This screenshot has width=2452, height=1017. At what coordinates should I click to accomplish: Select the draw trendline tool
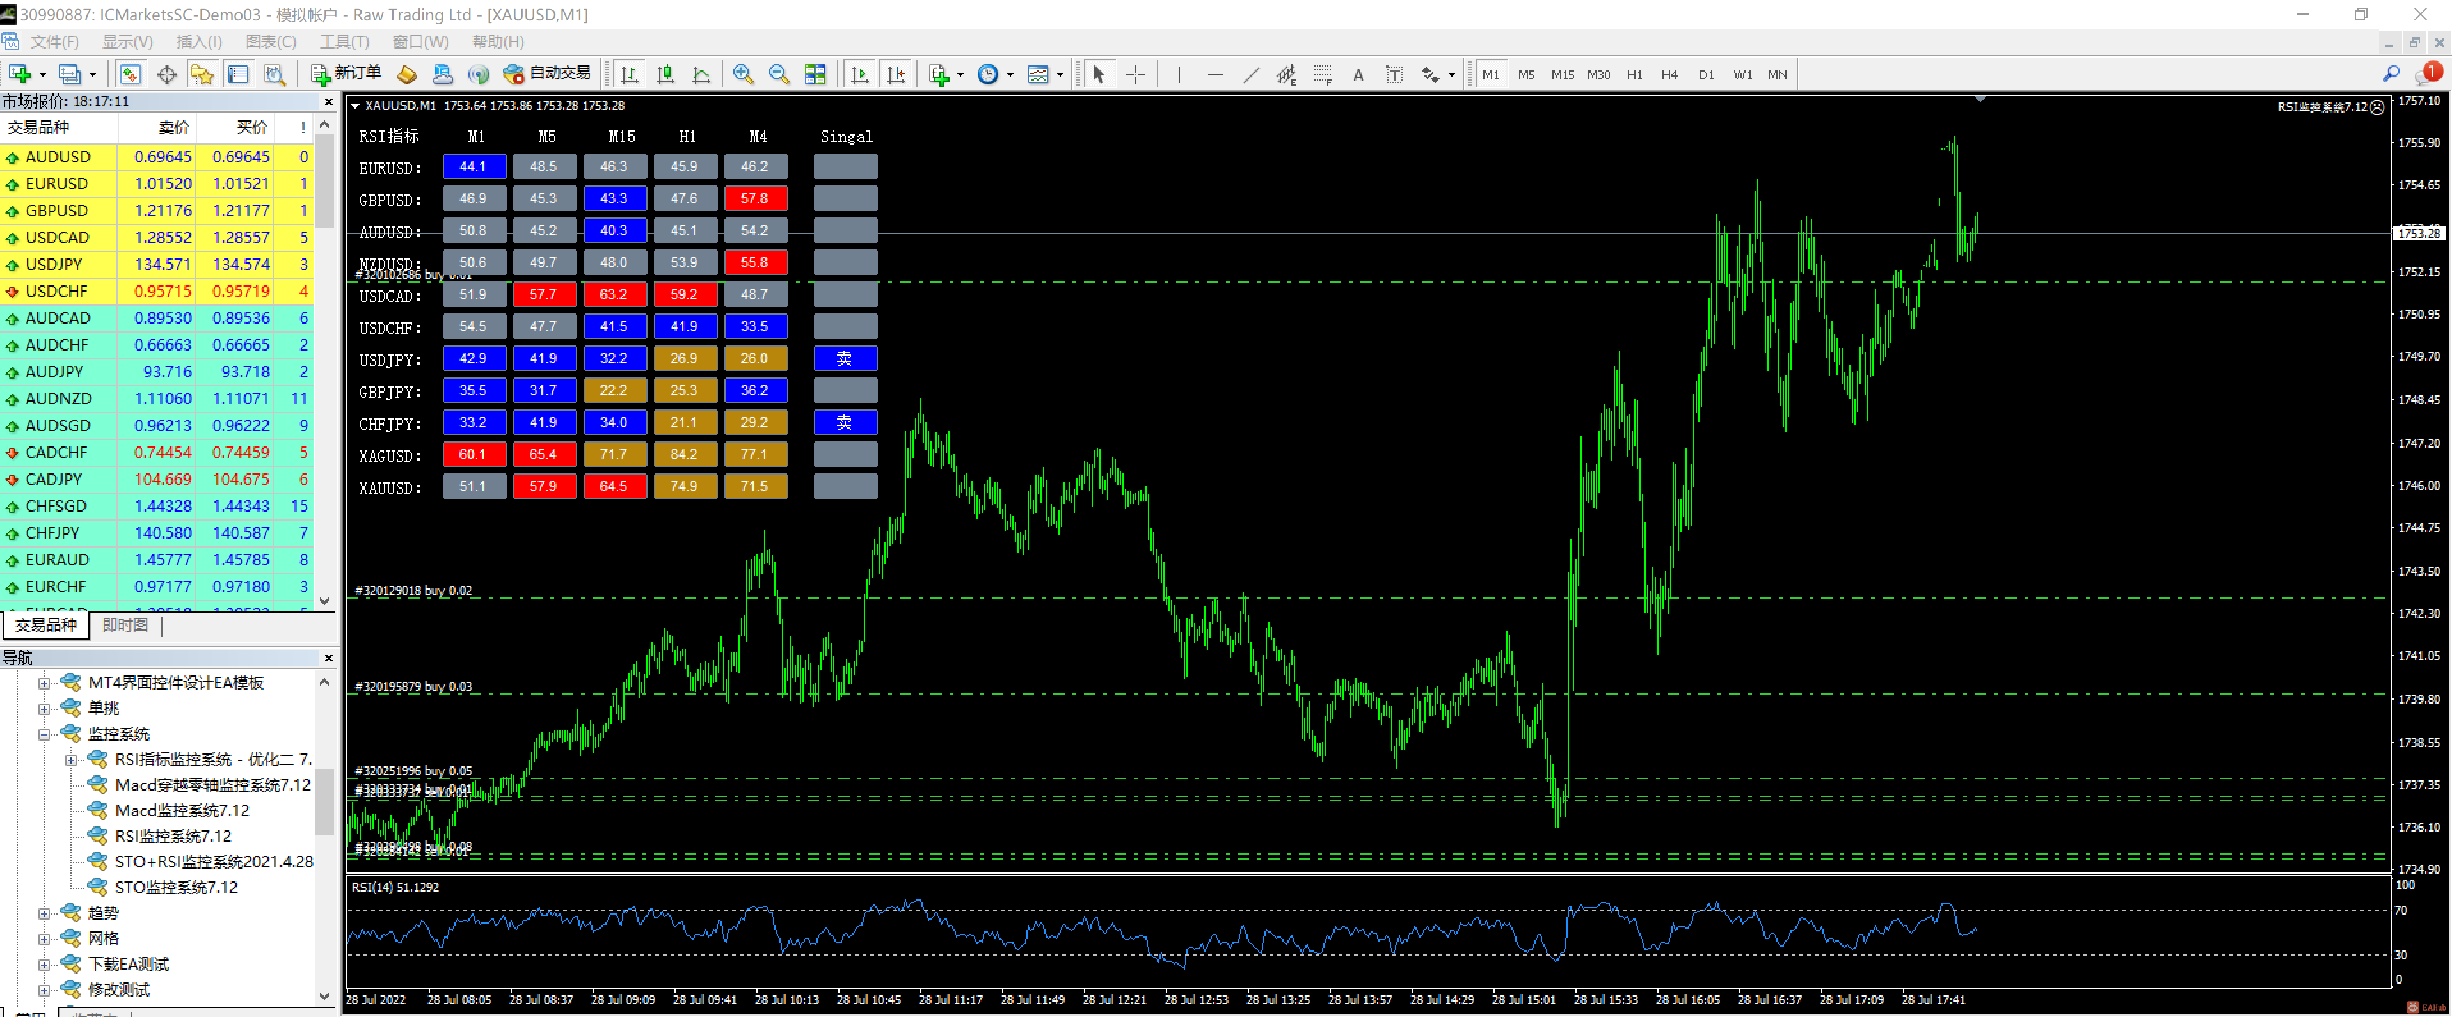(x=1251, y=74)
